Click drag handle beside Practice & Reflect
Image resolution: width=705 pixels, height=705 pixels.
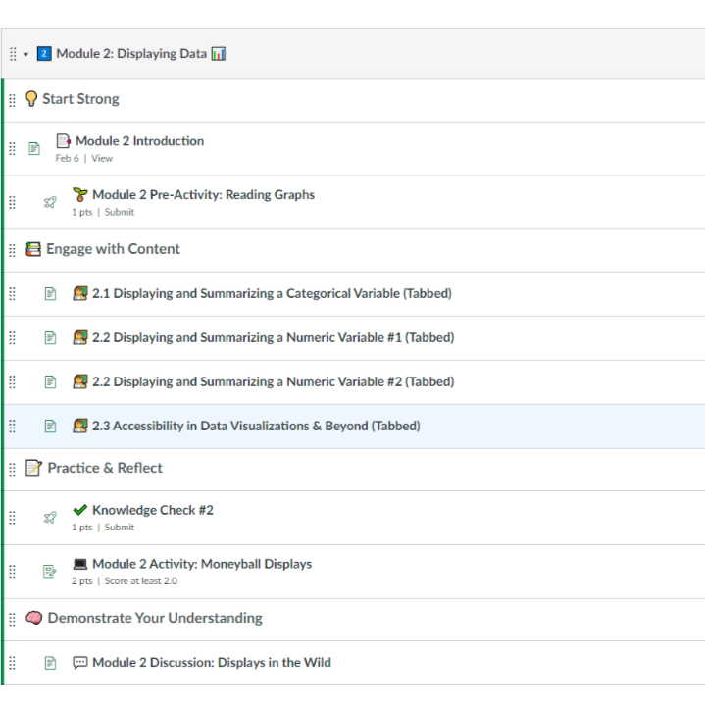13,468
